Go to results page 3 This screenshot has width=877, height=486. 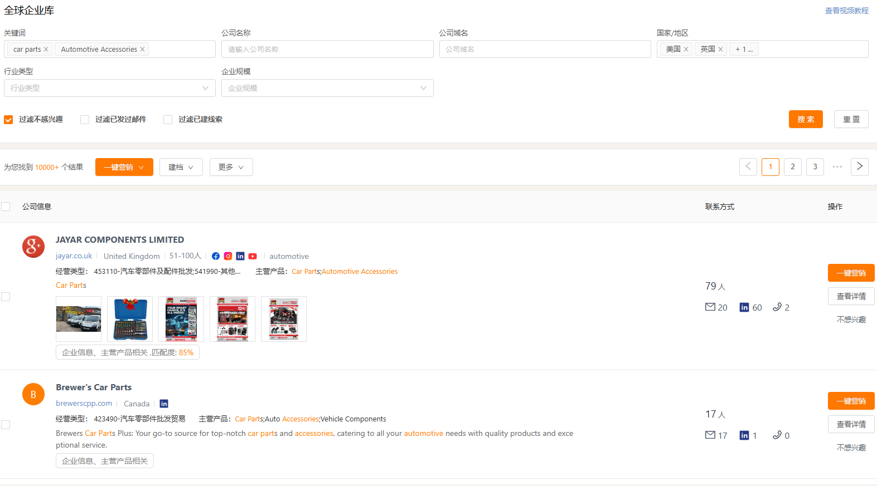click(815, 166)
